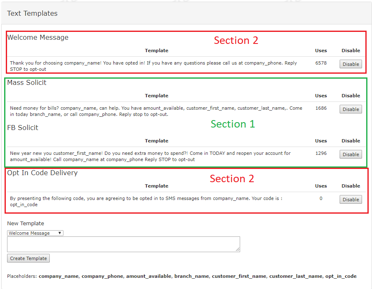Click the 'Thank you for choosing company_name' template text
The height and width of the screenshot is (289, 372).
pos(153,66)
